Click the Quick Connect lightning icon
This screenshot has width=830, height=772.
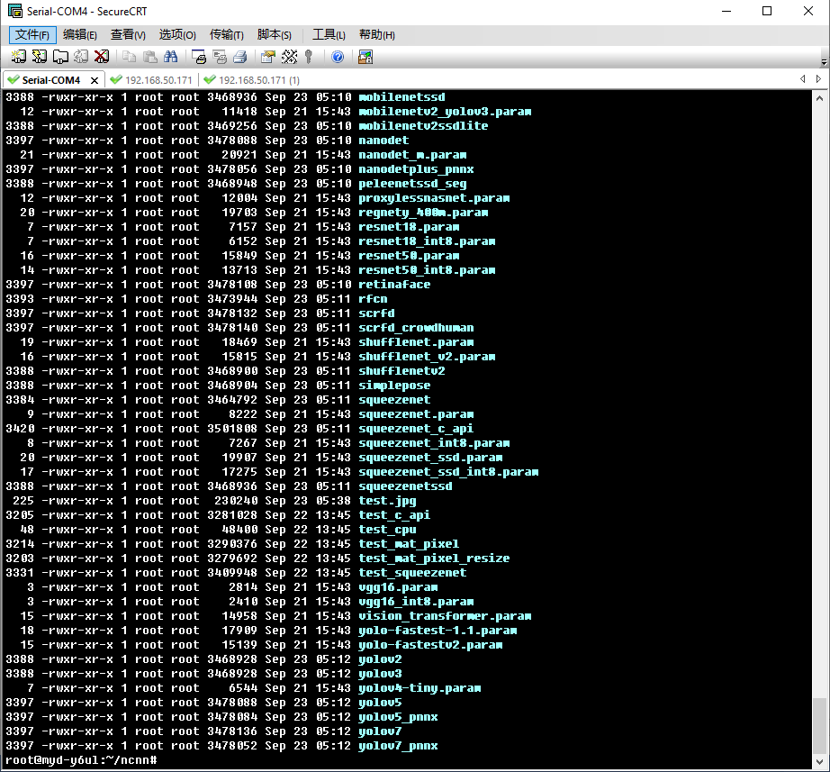pos(39,57)
